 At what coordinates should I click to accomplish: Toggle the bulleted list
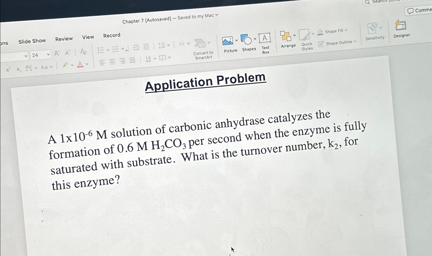[x=101, y=50]
